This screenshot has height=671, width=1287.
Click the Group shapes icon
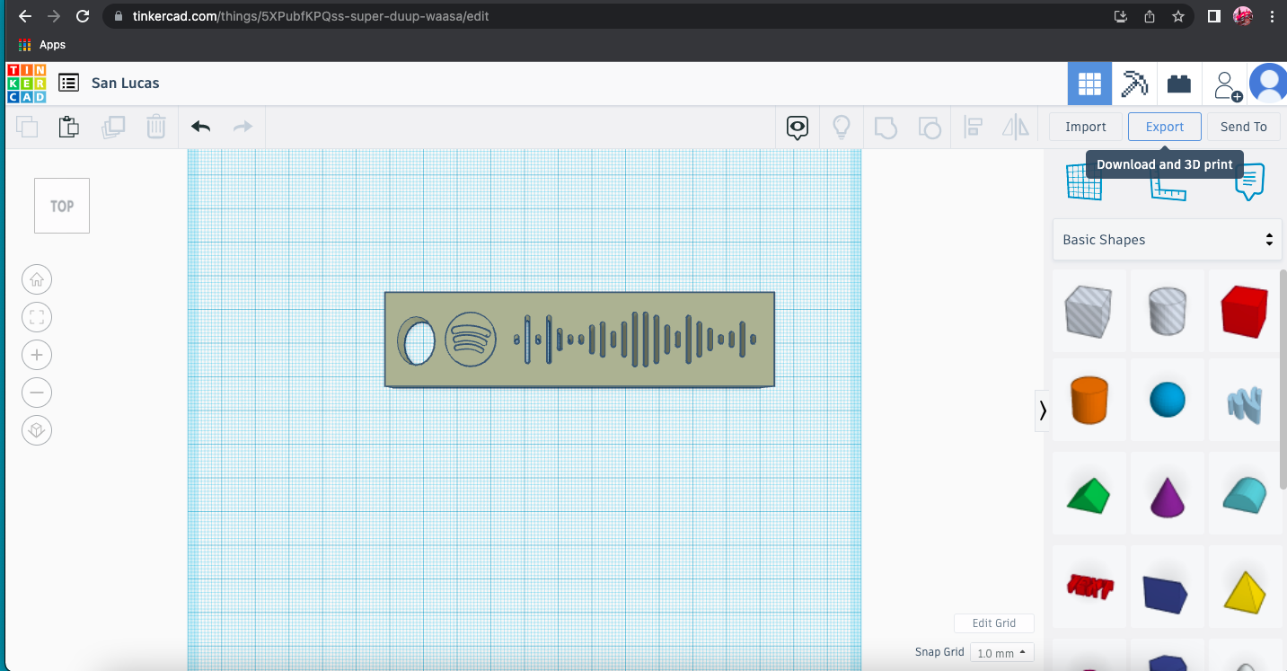point(886,128)
